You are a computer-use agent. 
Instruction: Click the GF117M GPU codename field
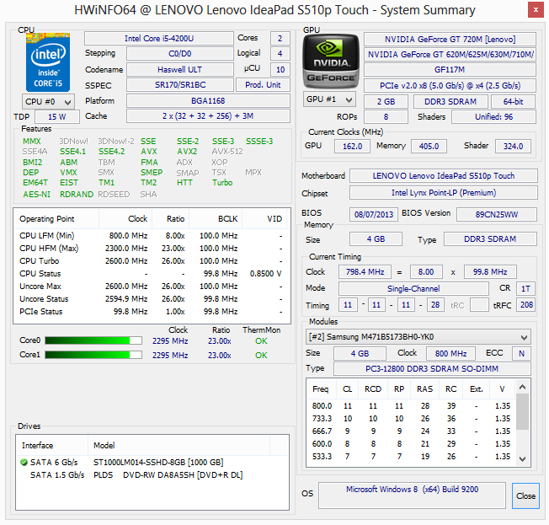450,69
